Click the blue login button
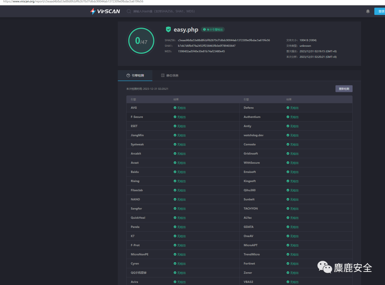385x285 pixels. click(380, 11)
